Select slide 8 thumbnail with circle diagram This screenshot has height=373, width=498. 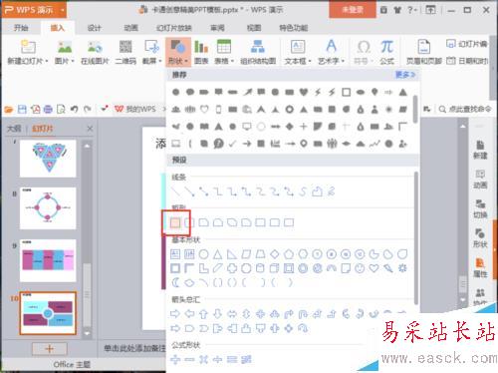coord(48,208)
